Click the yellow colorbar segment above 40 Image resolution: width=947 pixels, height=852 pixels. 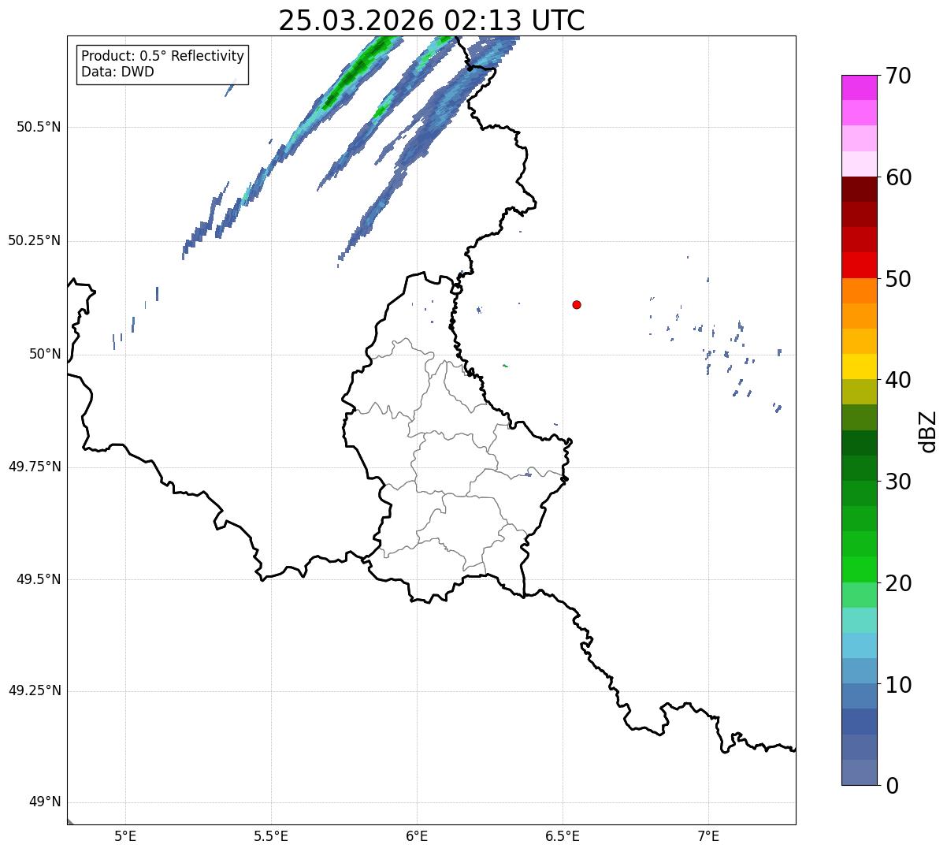(x=859, y=366)
